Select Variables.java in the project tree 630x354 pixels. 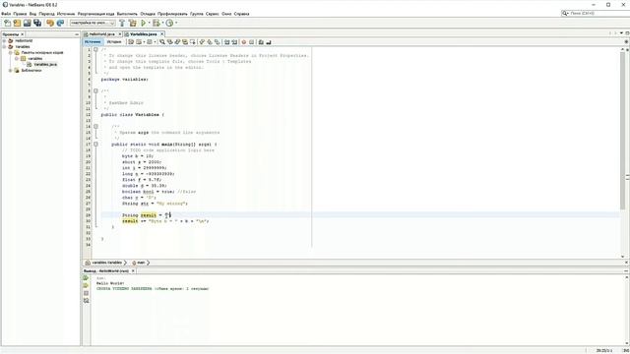click(x=45, y=64)
